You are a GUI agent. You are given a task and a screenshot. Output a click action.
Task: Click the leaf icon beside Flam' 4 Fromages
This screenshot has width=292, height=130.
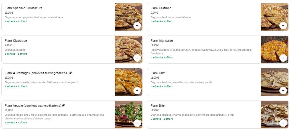[x=70, y=73]
